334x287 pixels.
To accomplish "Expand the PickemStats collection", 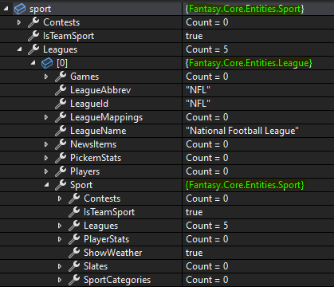I will click(x=46, y=158).
